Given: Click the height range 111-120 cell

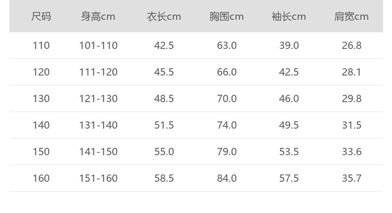Looking at the screenshot, I should [98, 72].
